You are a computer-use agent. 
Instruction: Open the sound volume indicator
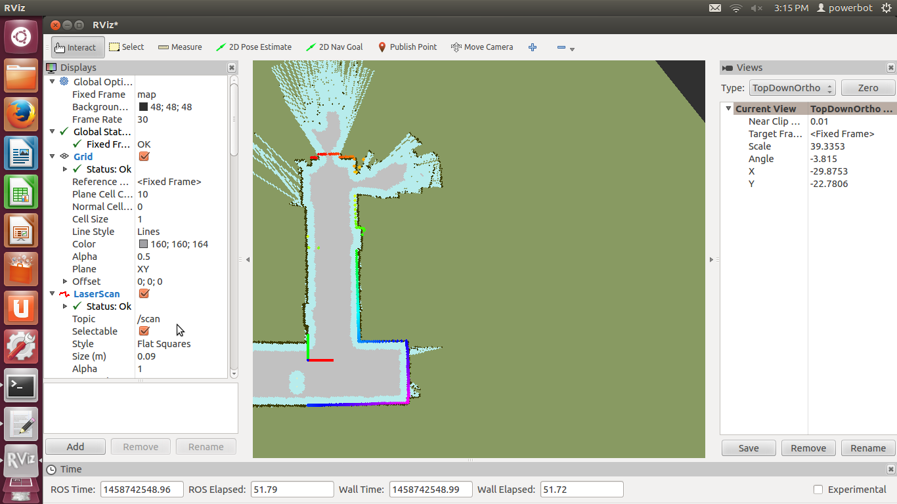coord(756,8)
